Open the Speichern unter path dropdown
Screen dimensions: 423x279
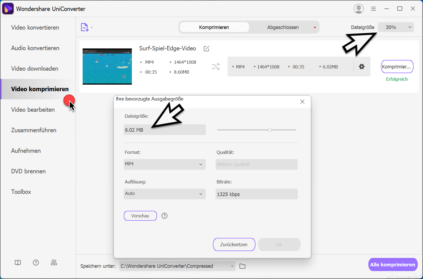177,266
